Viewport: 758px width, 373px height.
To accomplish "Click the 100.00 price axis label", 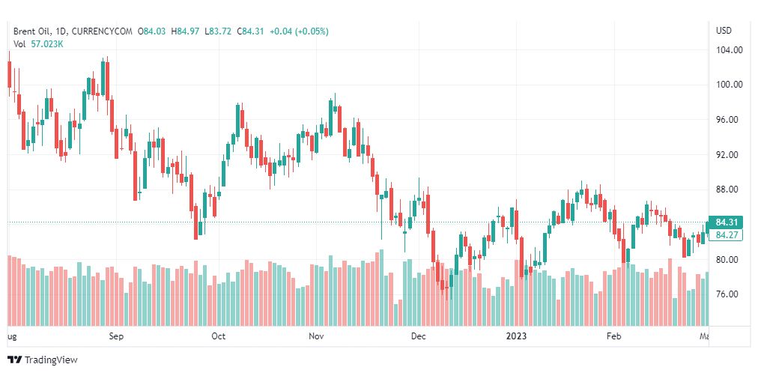I will tap(729, 85).
